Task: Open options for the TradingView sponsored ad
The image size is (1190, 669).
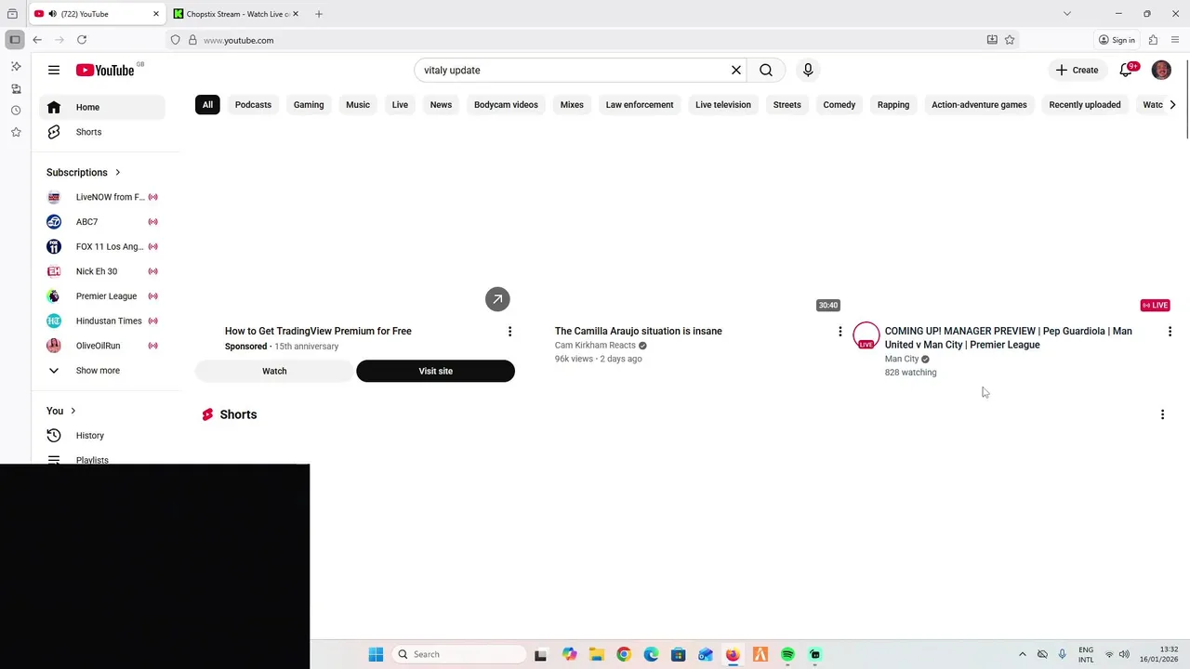Action: click(509, 332)
